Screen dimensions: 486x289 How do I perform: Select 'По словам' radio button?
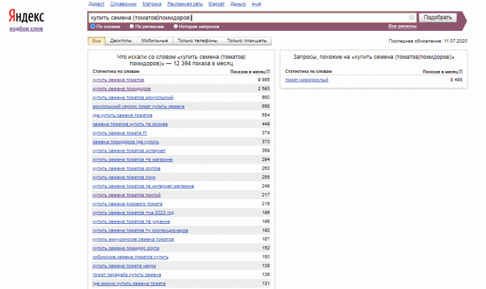pos(93,26)
